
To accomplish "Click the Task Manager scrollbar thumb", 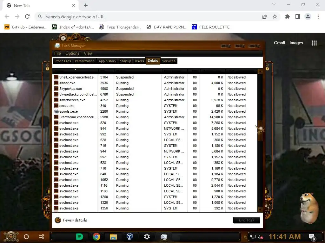I will coord(260,130).
